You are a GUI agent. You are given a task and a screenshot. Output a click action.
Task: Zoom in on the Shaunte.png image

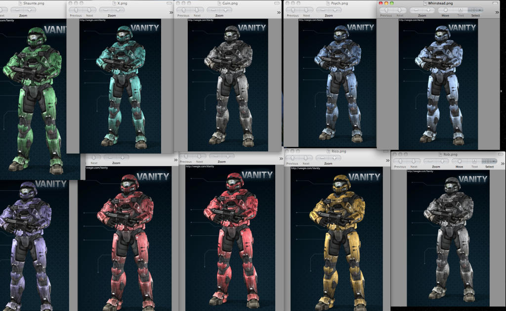tap(29, 10)
